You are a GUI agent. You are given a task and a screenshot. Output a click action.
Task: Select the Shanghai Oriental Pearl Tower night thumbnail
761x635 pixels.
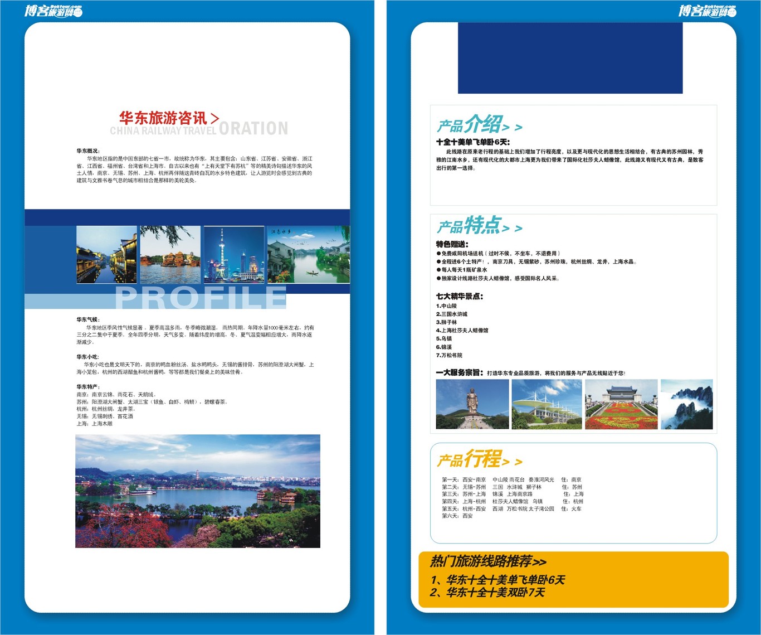[x=234, y=255]
